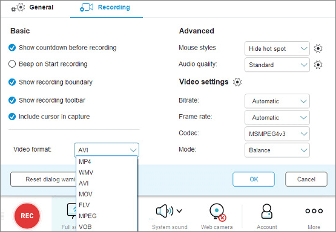Open the More options dots icon
Viewport: 336px width, 232px height.
coord(314,211)
